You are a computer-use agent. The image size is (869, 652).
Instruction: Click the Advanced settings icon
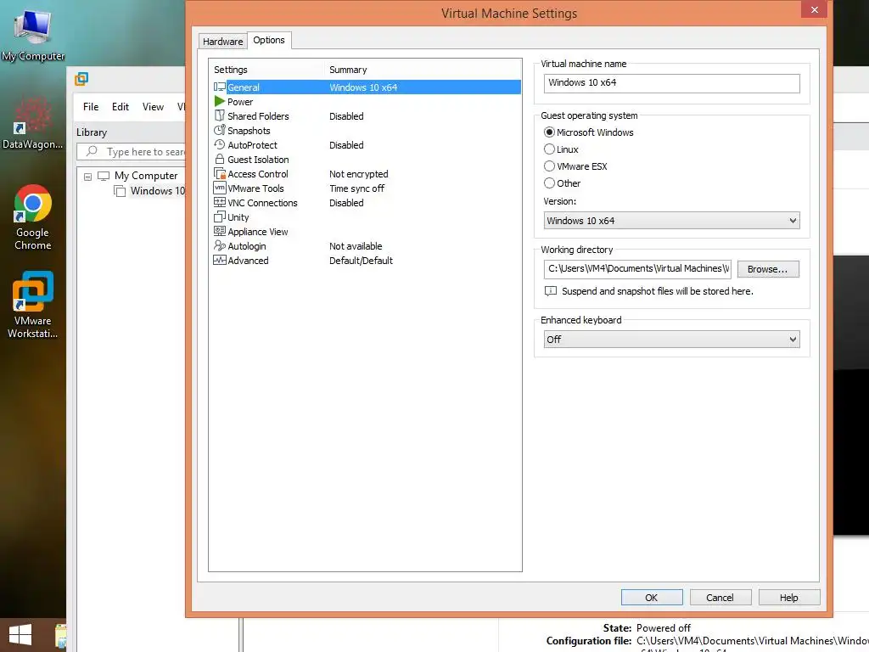click(220, 260)
